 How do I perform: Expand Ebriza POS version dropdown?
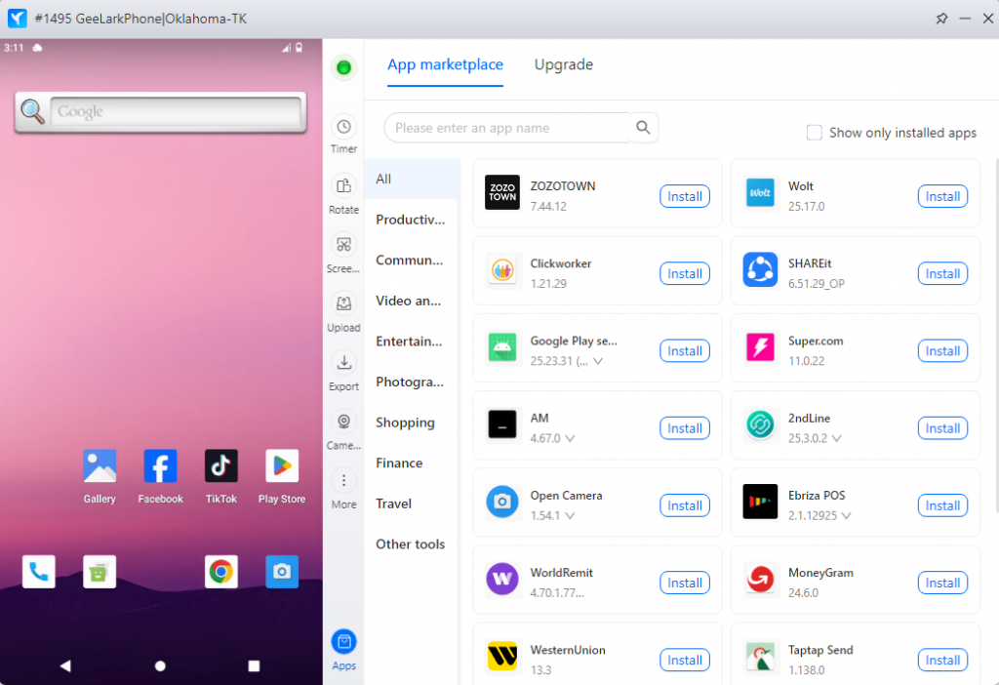click(846, 515)
